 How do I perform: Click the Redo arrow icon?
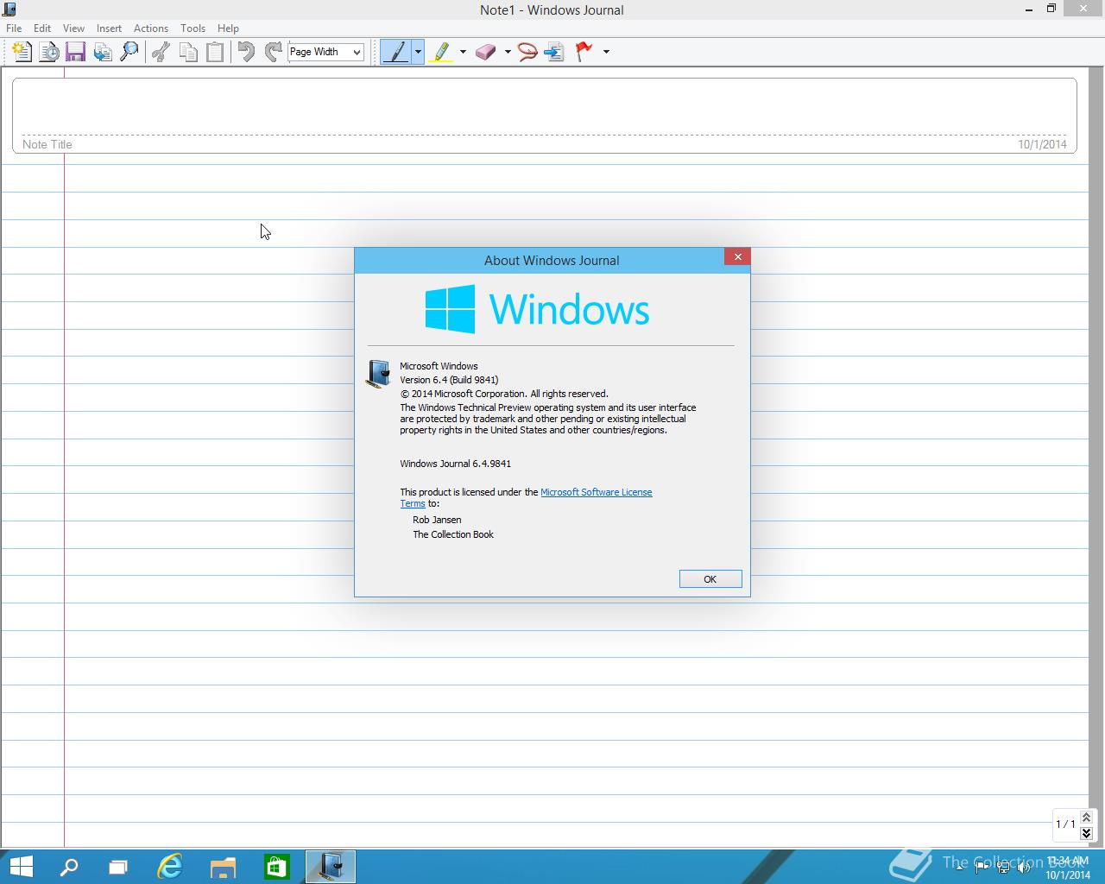(273, 52)
